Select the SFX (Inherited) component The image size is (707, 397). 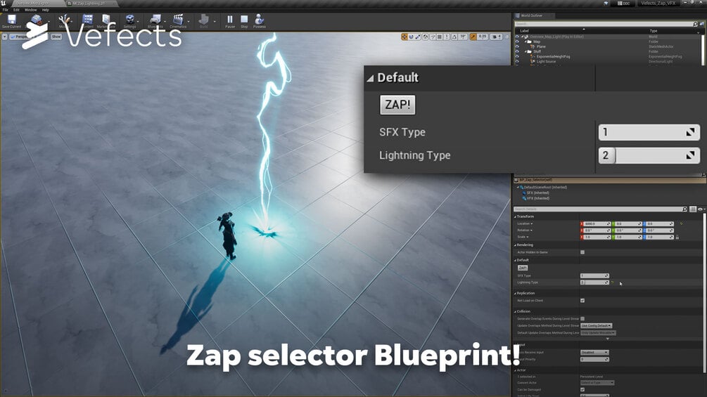(537, 193)
